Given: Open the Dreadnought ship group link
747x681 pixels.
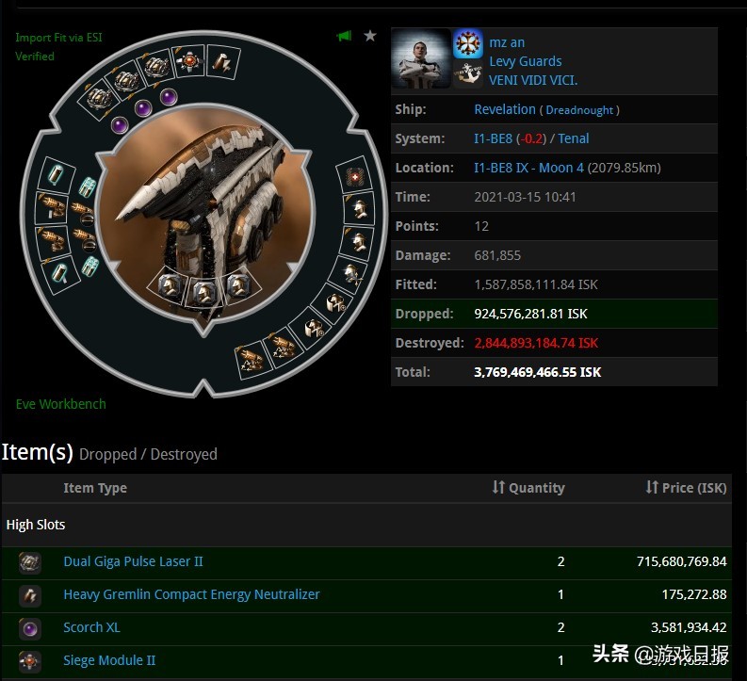Looking at the screenshot, I should [x=579, y=110].
